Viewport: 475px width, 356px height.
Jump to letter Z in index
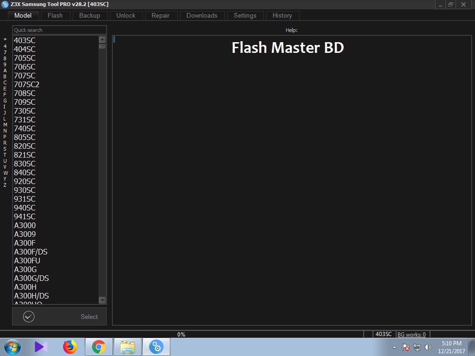coord(5,185)
